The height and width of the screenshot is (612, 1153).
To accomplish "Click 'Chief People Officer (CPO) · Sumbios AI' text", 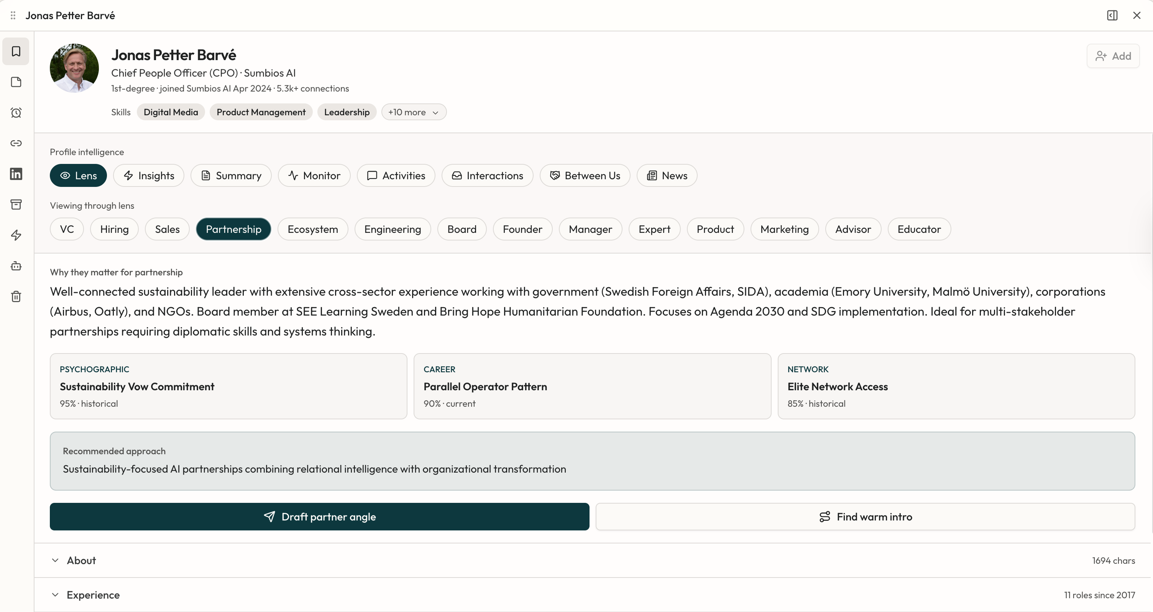I will (203, 73).
